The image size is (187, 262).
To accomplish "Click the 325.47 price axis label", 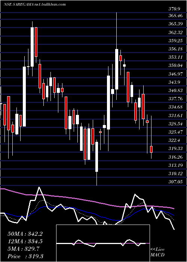I will pyautogui.click(x=176, y=132).
